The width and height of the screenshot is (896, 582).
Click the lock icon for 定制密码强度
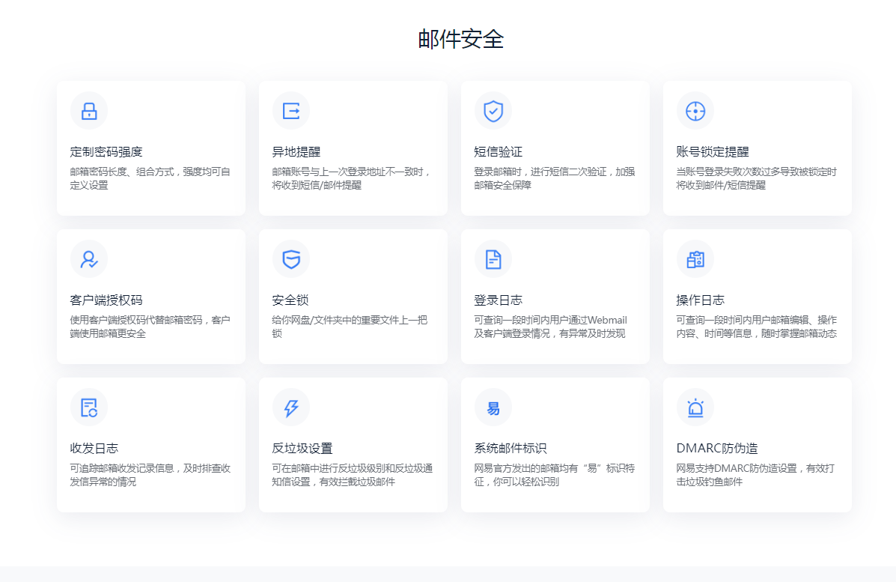click(89, 112)
